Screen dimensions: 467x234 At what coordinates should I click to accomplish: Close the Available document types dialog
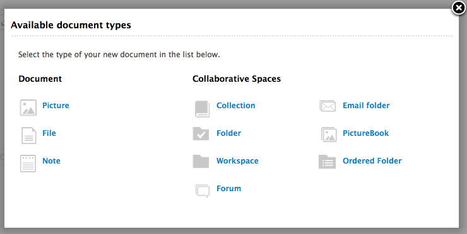[459, 8]
